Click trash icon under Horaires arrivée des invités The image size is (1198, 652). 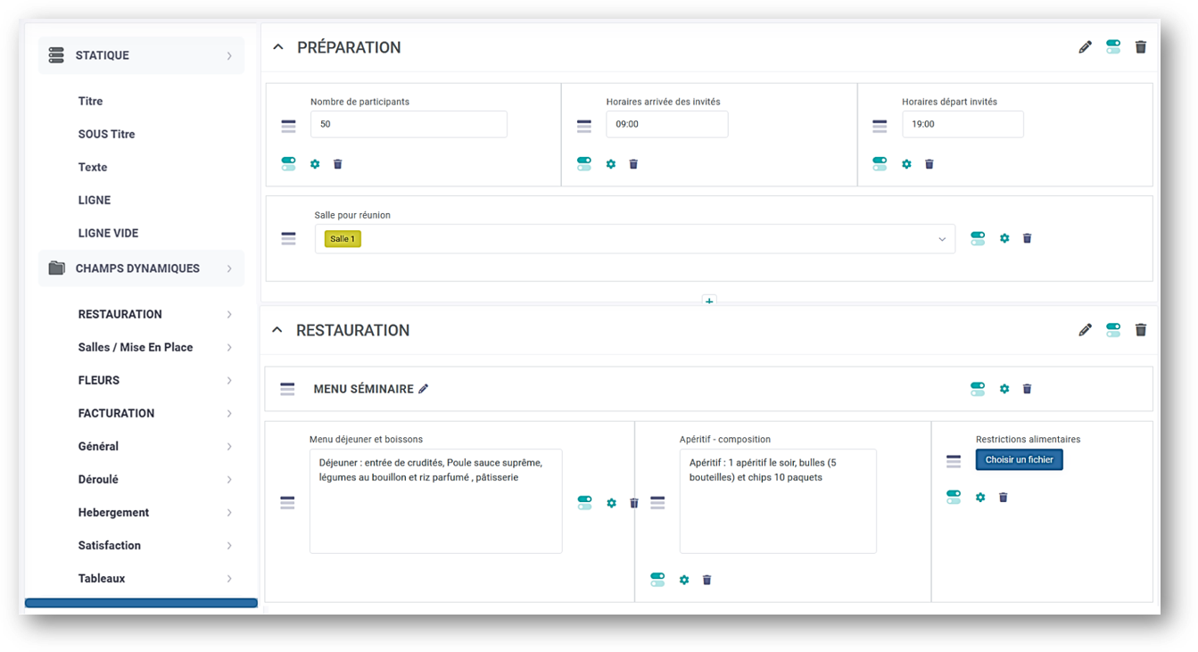coord(633,164)
